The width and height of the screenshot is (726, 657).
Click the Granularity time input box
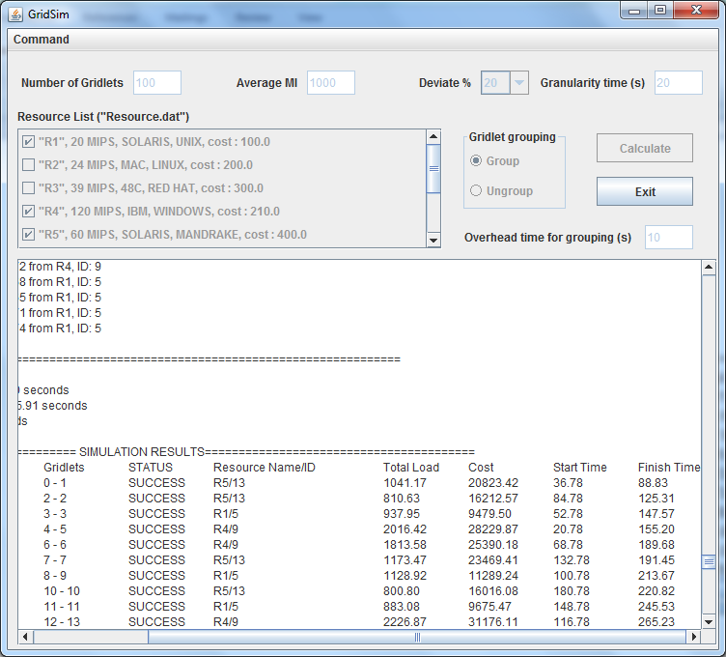678,83
